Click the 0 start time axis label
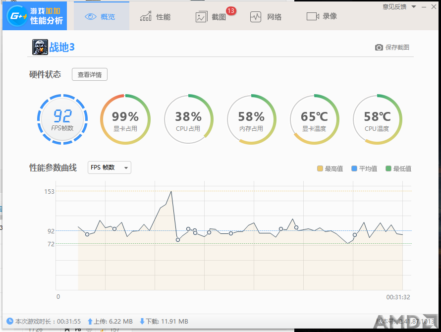The image size is (441, 332). tap(58, 296)
